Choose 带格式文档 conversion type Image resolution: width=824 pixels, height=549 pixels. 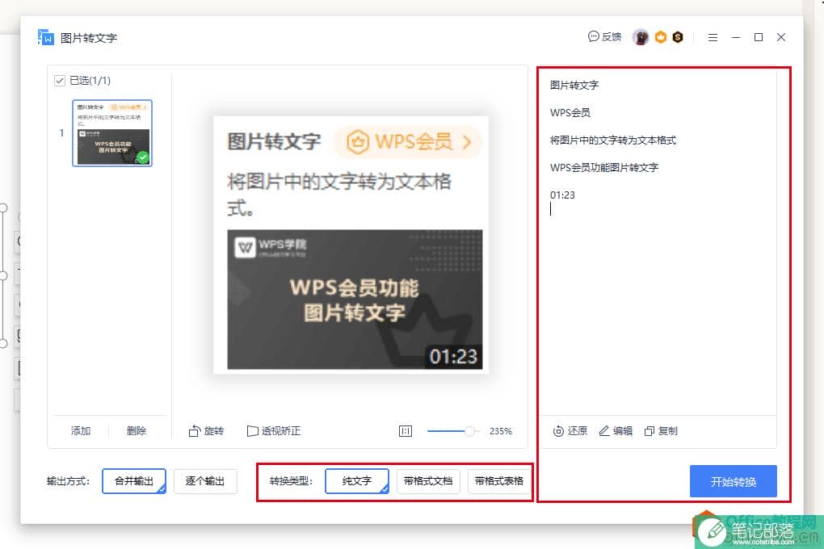point(428,481)
